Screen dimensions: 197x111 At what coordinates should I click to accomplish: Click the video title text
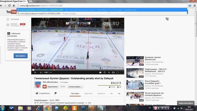pyautogui.click(x=74, y=78)
